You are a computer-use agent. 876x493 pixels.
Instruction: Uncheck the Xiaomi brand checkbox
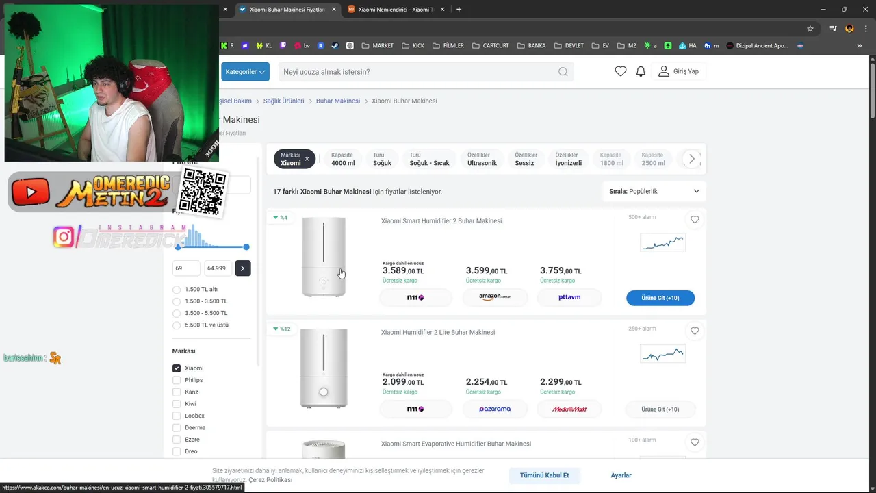tap(177, 368)
